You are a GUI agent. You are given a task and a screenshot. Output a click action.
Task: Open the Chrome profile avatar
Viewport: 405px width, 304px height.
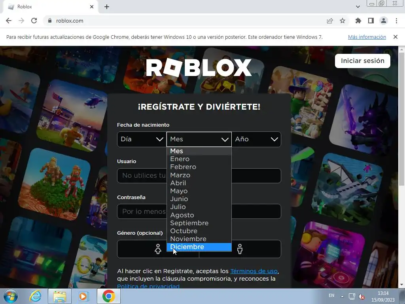(x=384, y=21)
